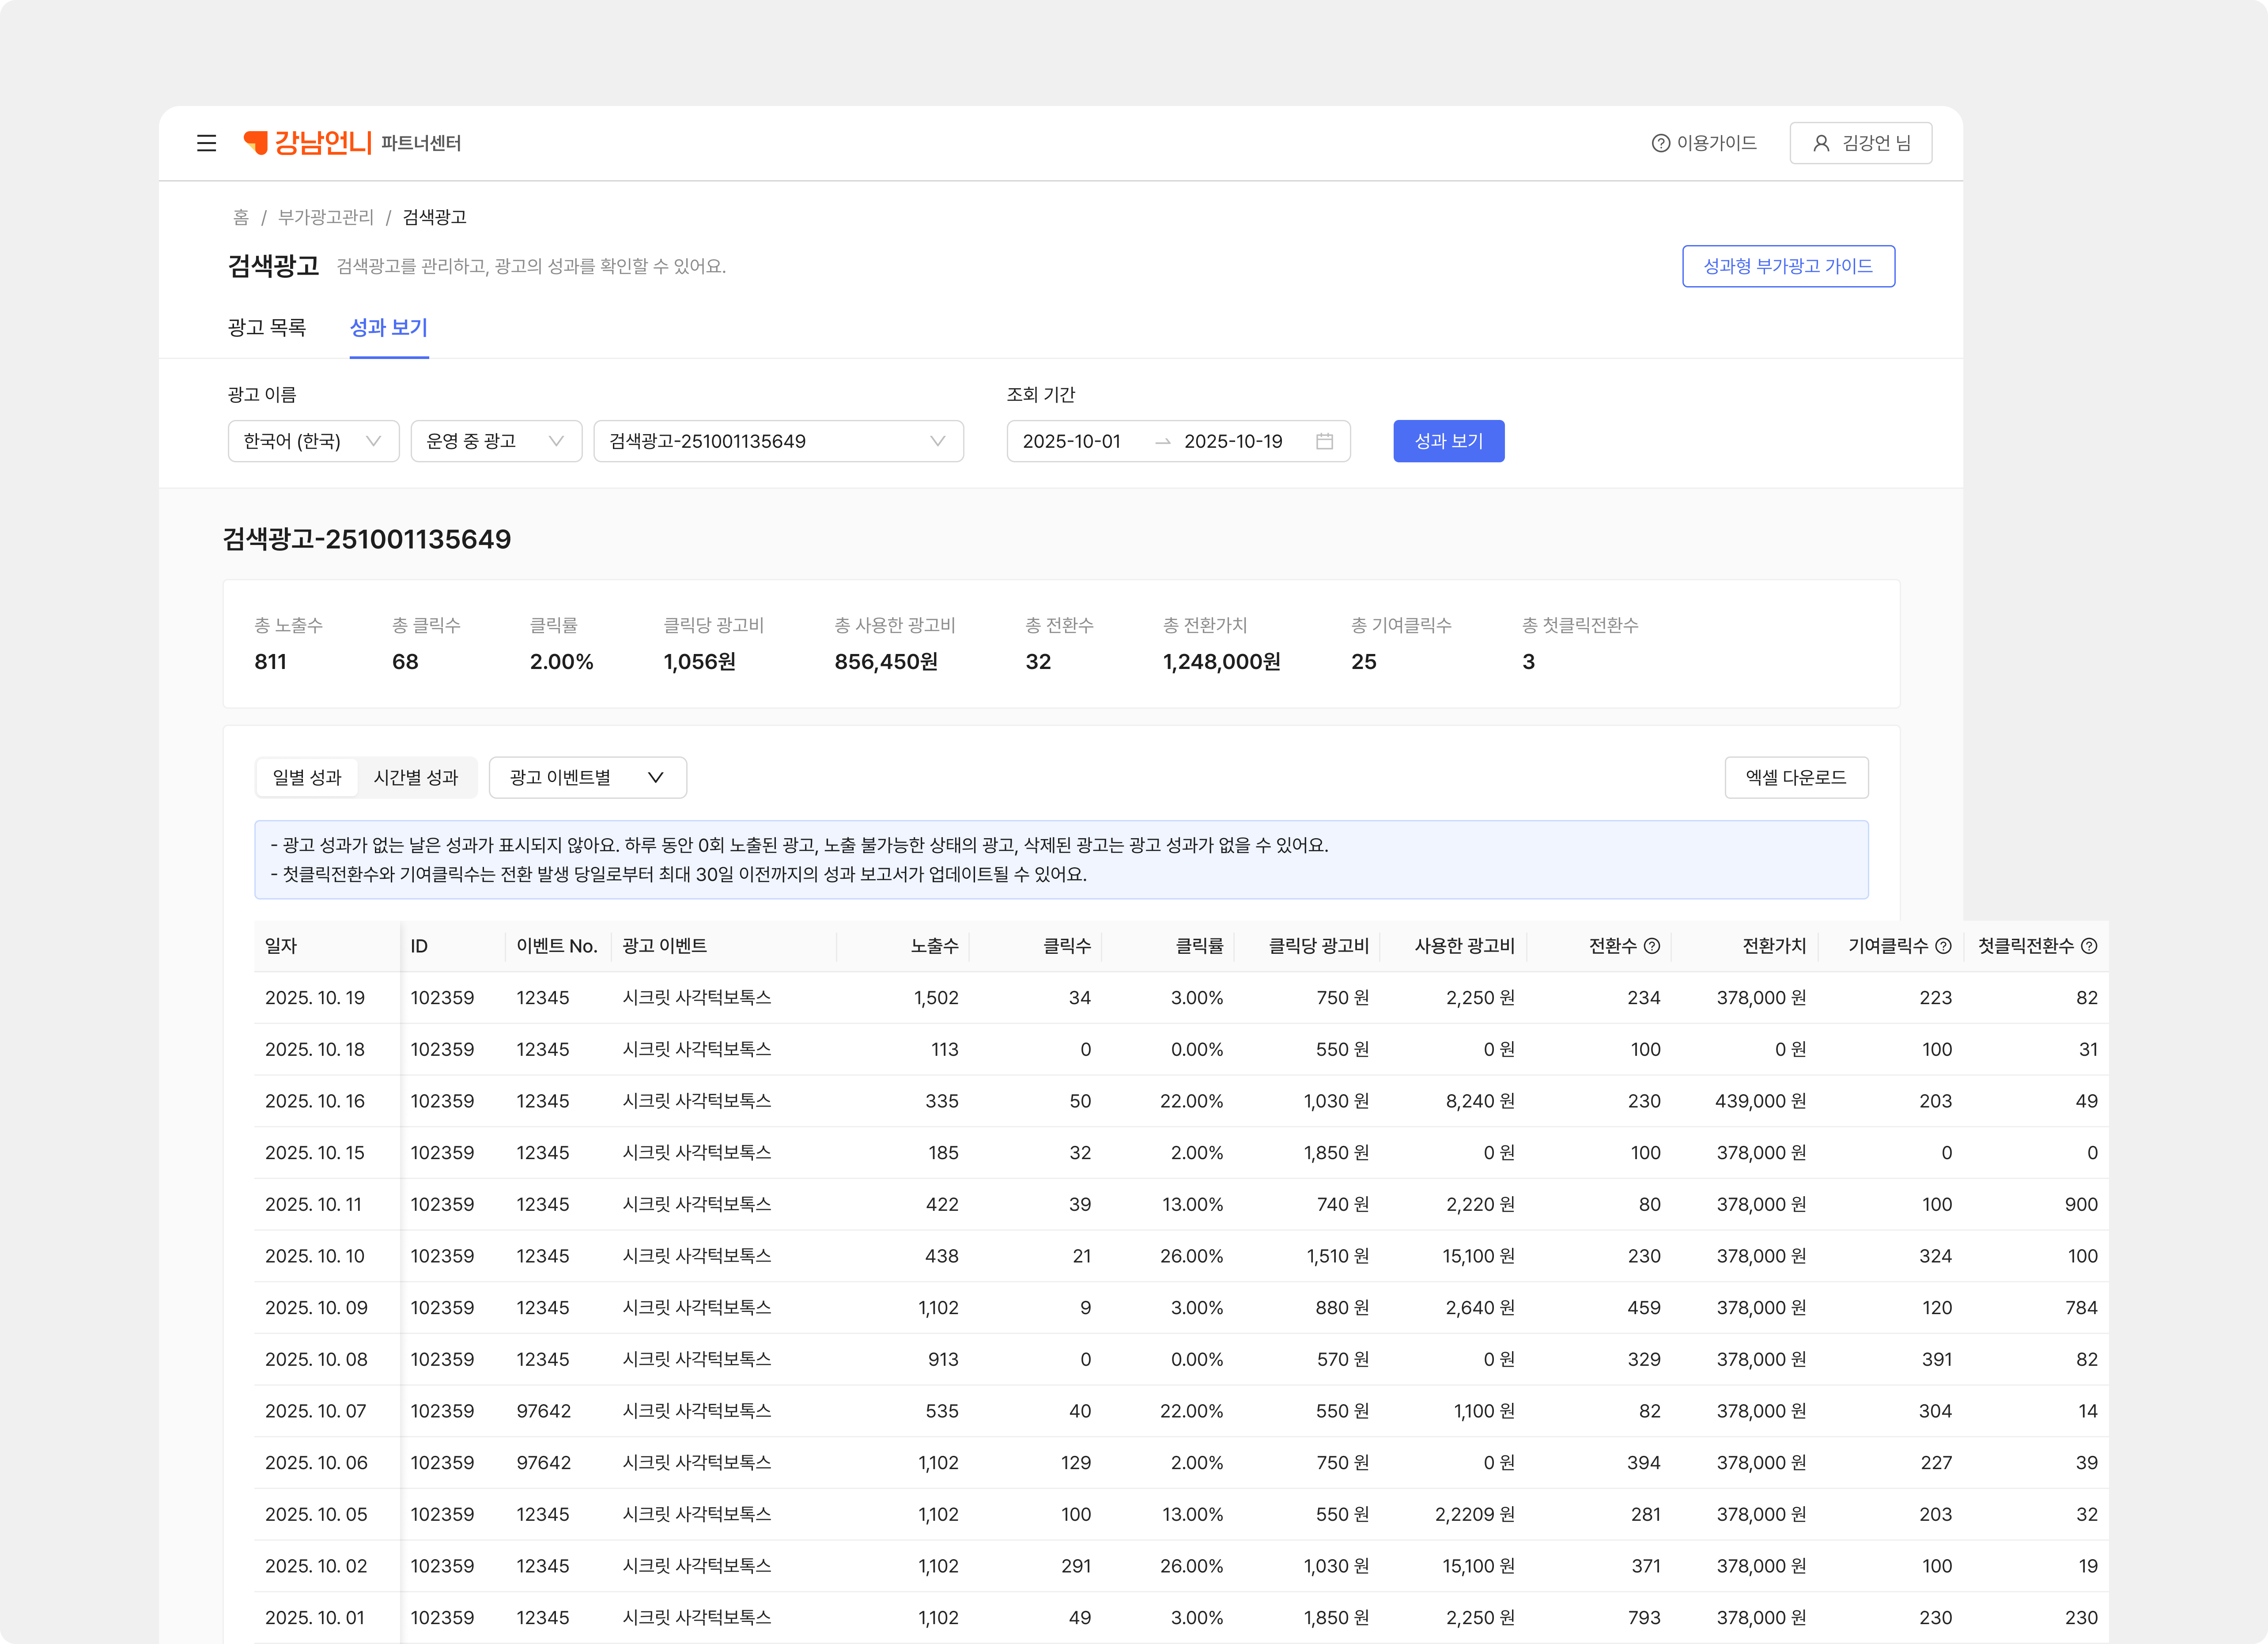The image size is (2268, 1644).
Task: Click the help icon next to 첫클릭전환수
Action: [2089, 946]
